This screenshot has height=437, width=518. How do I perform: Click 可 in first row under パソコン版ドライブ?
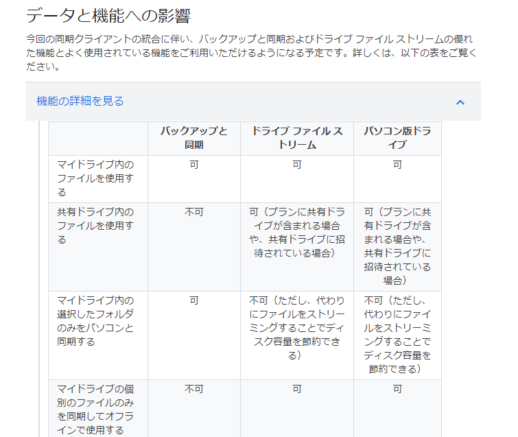coord(397,165)
